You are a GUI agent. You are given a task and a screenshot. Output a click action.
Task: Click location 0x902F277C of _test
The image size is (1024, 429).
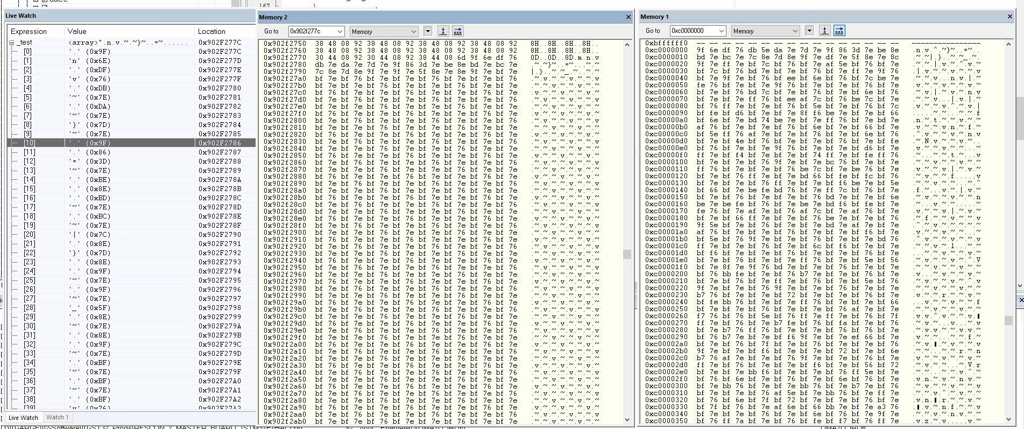[x=220, y=43]
